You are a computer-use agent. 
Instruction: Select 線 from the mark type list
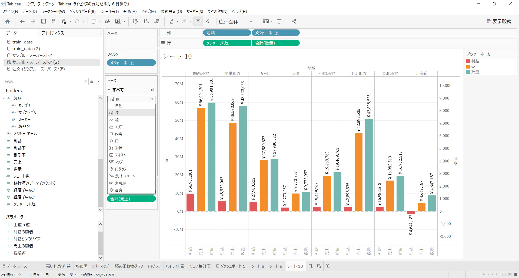click(131, 120)
